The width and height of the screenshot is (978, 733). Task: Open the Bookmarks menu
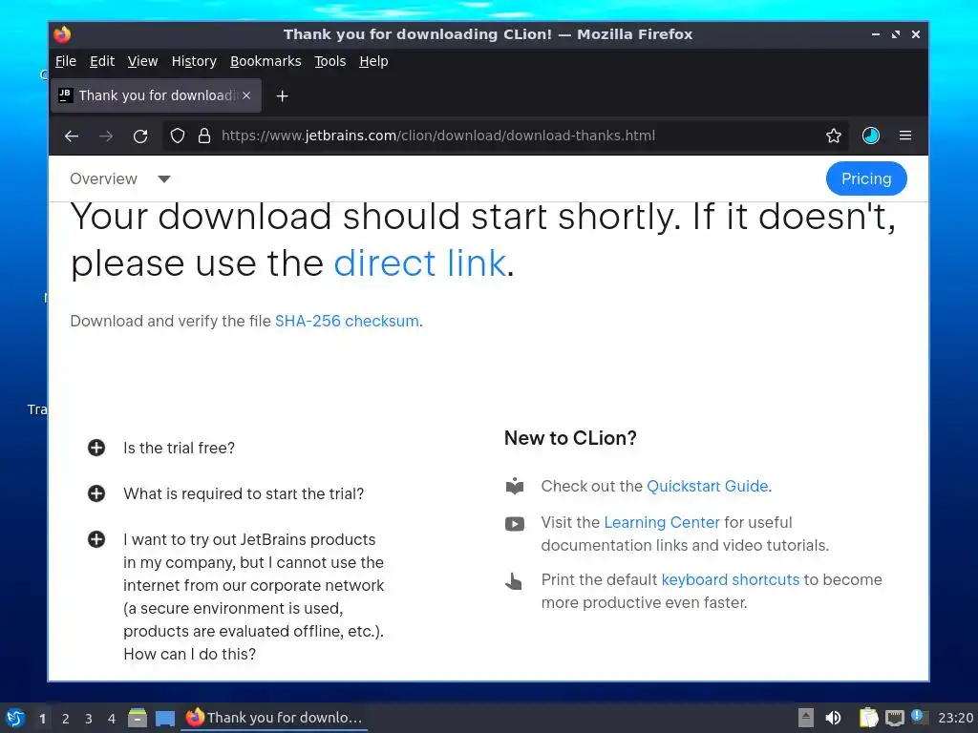click(266, 61)
